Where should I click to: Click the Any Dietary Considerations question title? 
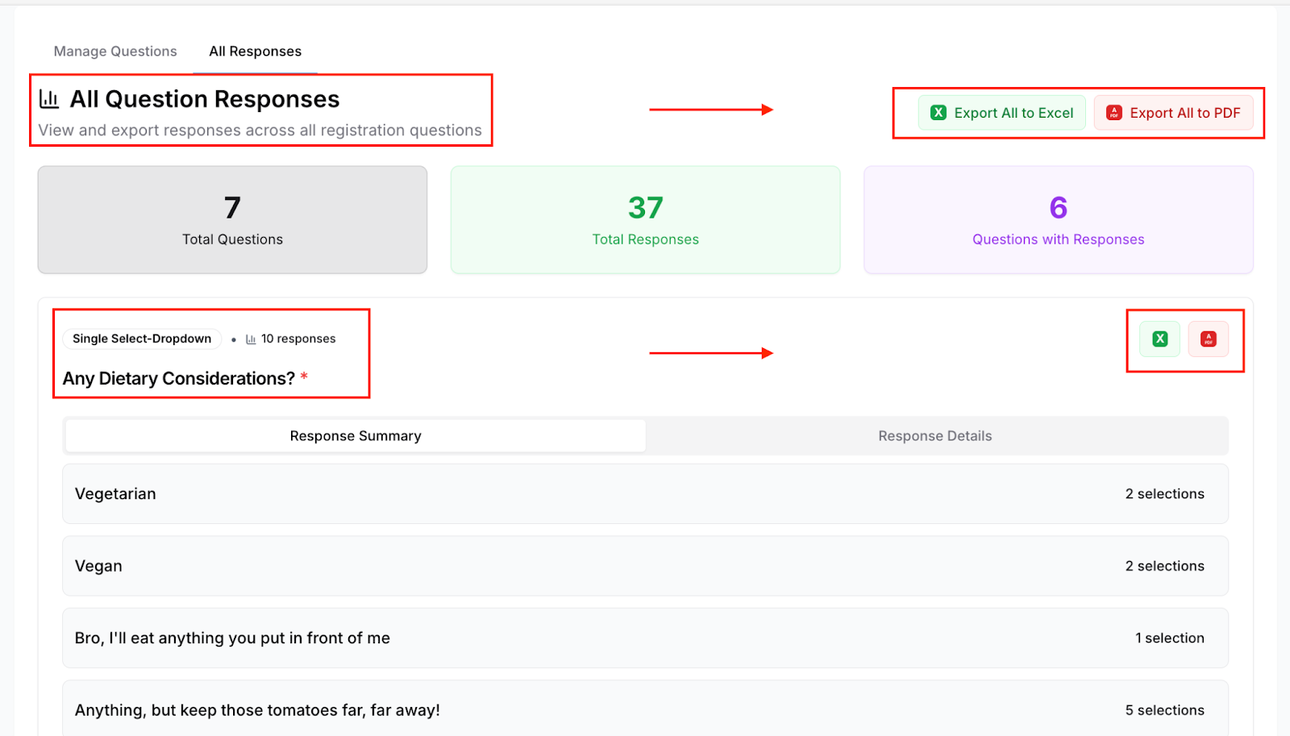(179, 379)
